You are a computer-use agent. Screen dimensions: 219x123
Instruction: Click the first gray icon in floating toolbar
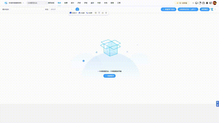(96, 13)
